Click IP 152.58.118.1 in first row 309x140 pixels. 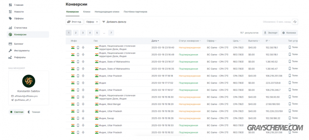point(272,48)
